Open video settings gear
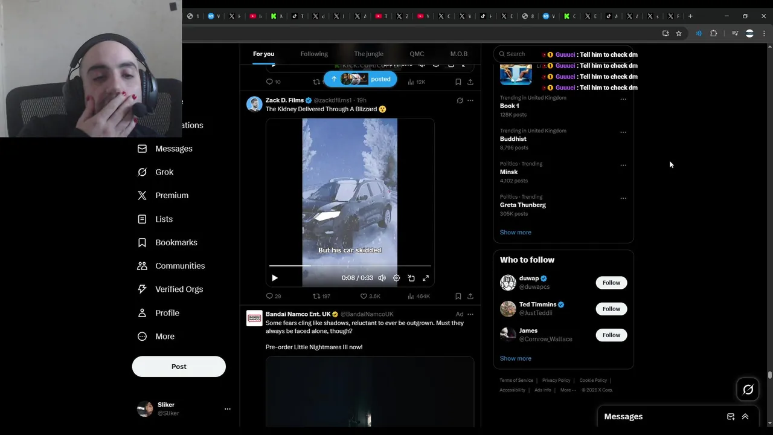The image size is (773, 435). tap(396, 278)
